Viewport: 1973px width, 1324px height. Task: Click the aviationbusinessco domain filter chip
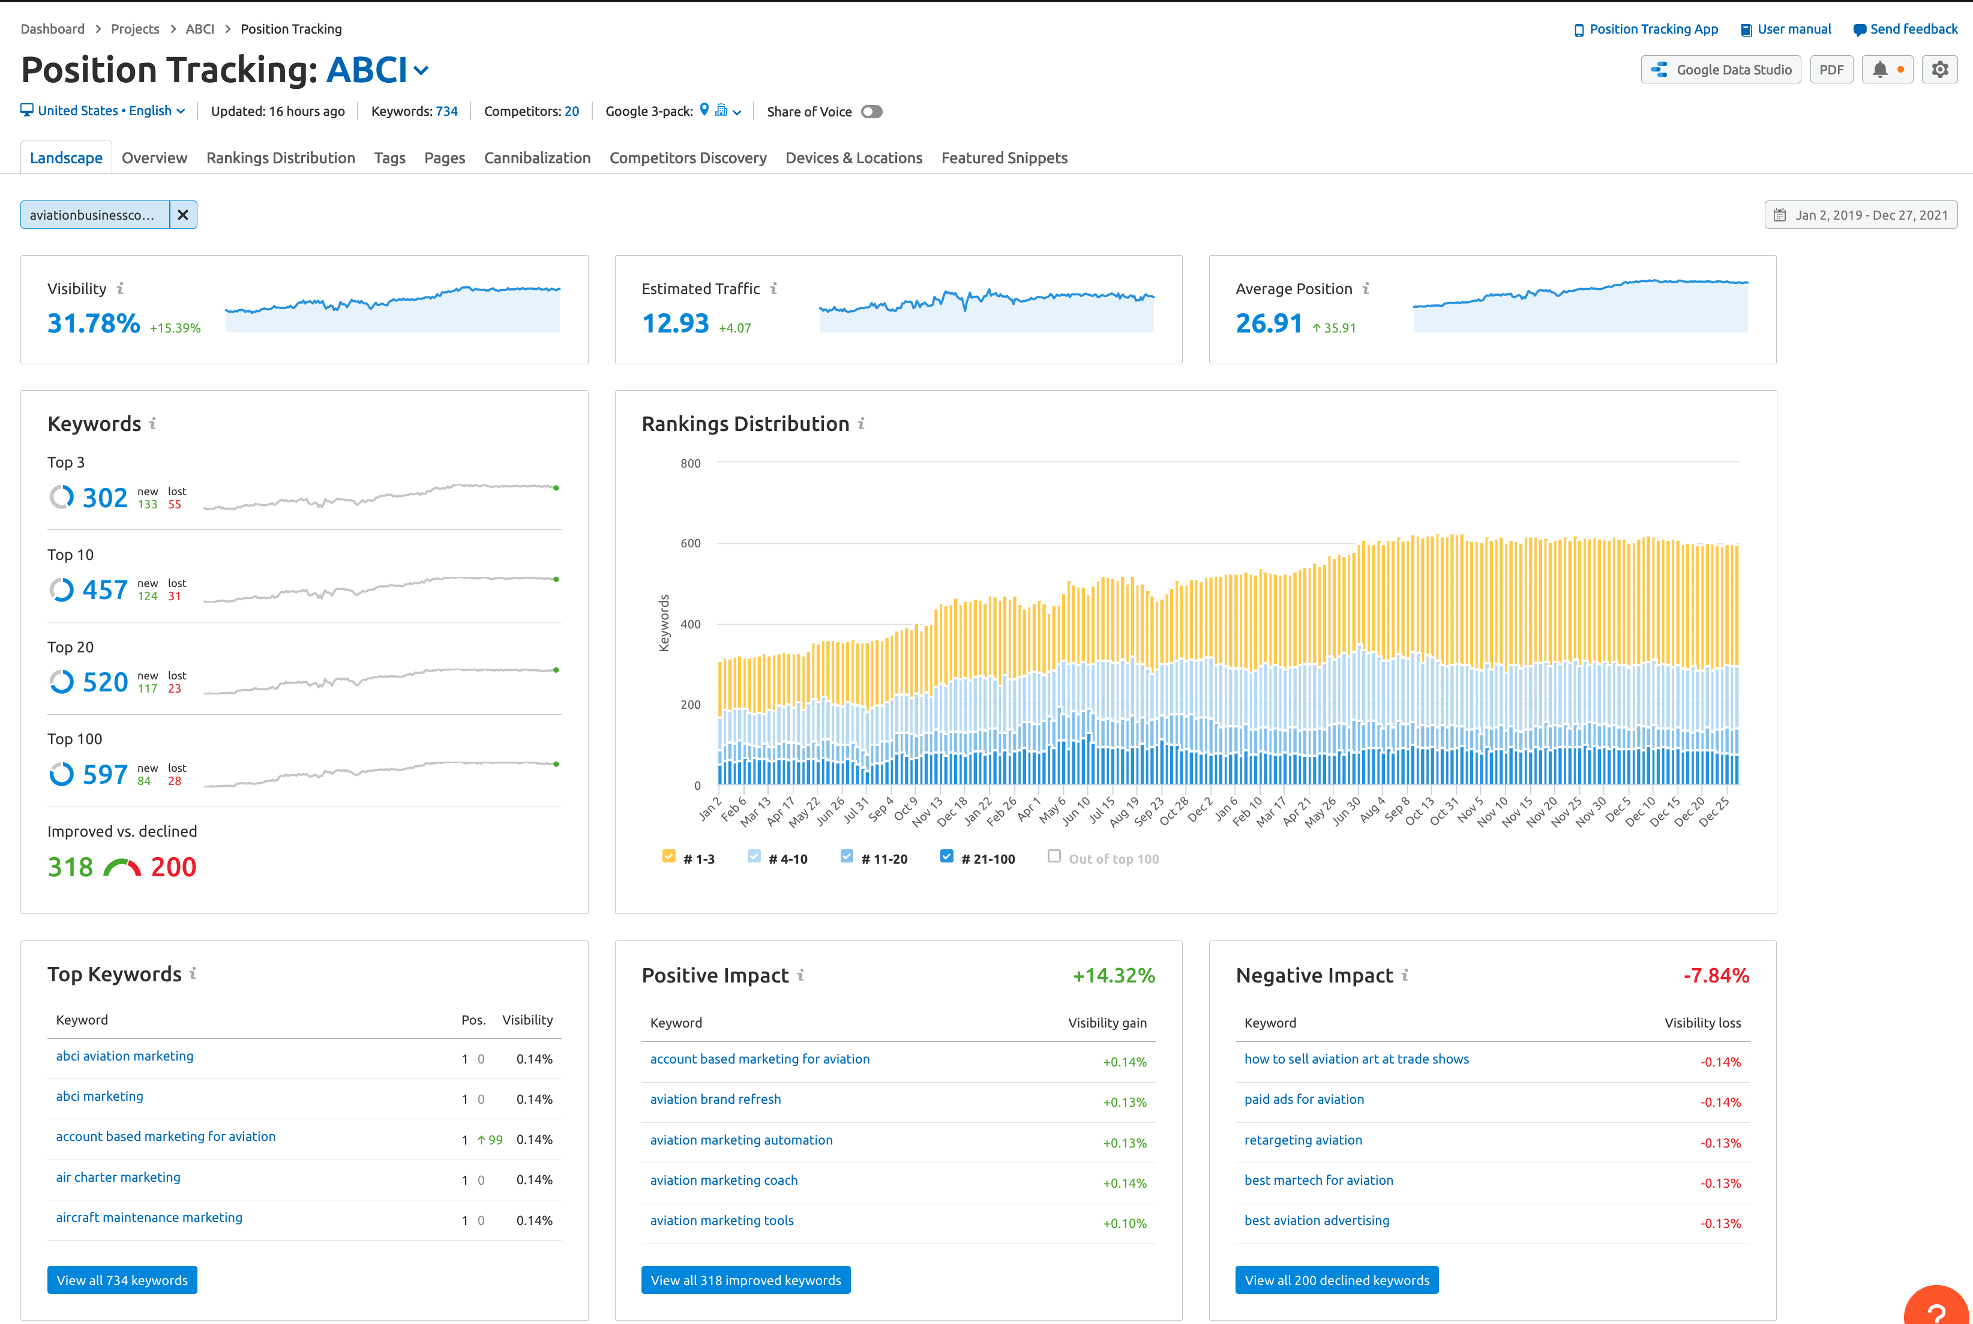pos(95,215)
